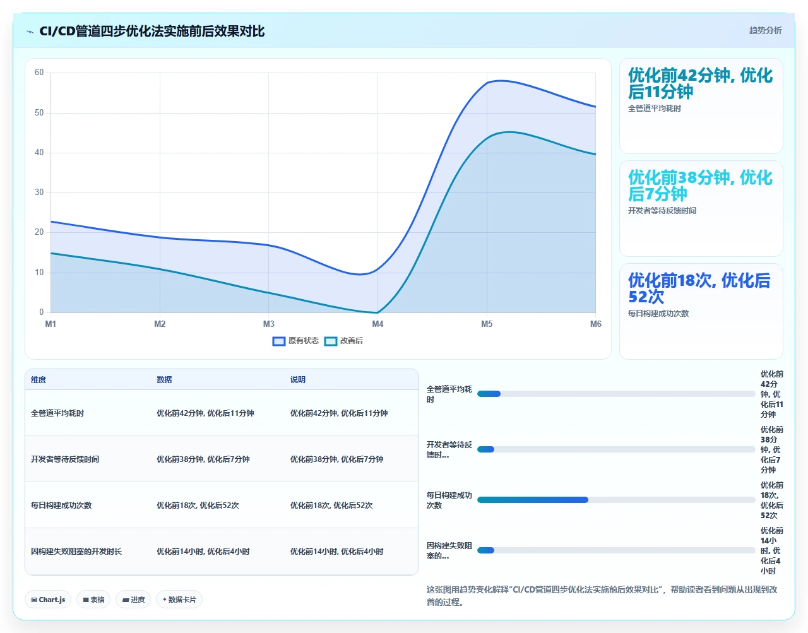
Task: Click 优化前38分钟 cell in 数据 column
Action: 203,459
